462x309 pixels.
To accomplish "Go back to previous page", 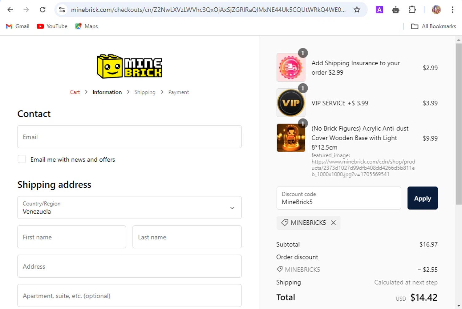I will pyautogui.click(x=10, y=10).
